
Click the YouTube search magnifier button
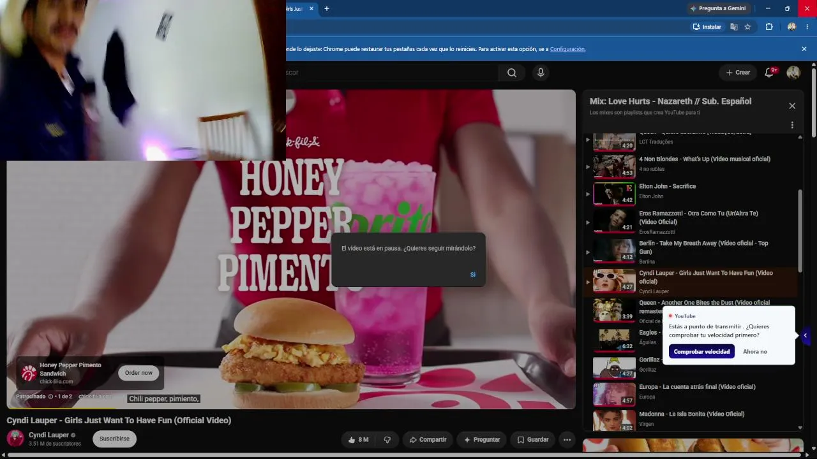click(x=511, y=73)
